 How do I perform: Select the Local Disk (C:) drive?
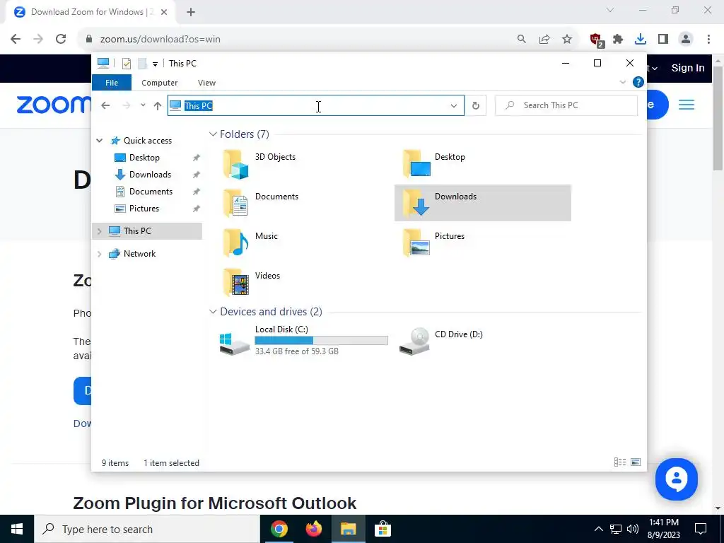tap(303, 340)
